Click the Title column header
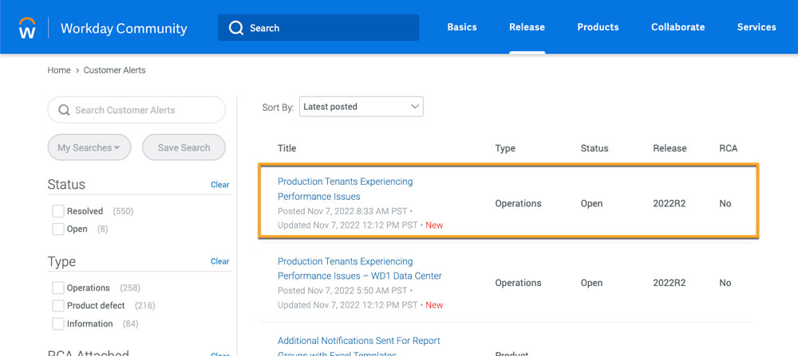The height and width of the screenshot is (356, 798). (286, 148)
